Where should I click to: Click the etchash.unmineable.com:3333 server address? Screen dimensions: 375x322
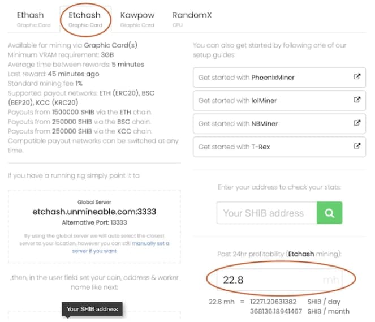coord(94,212)
